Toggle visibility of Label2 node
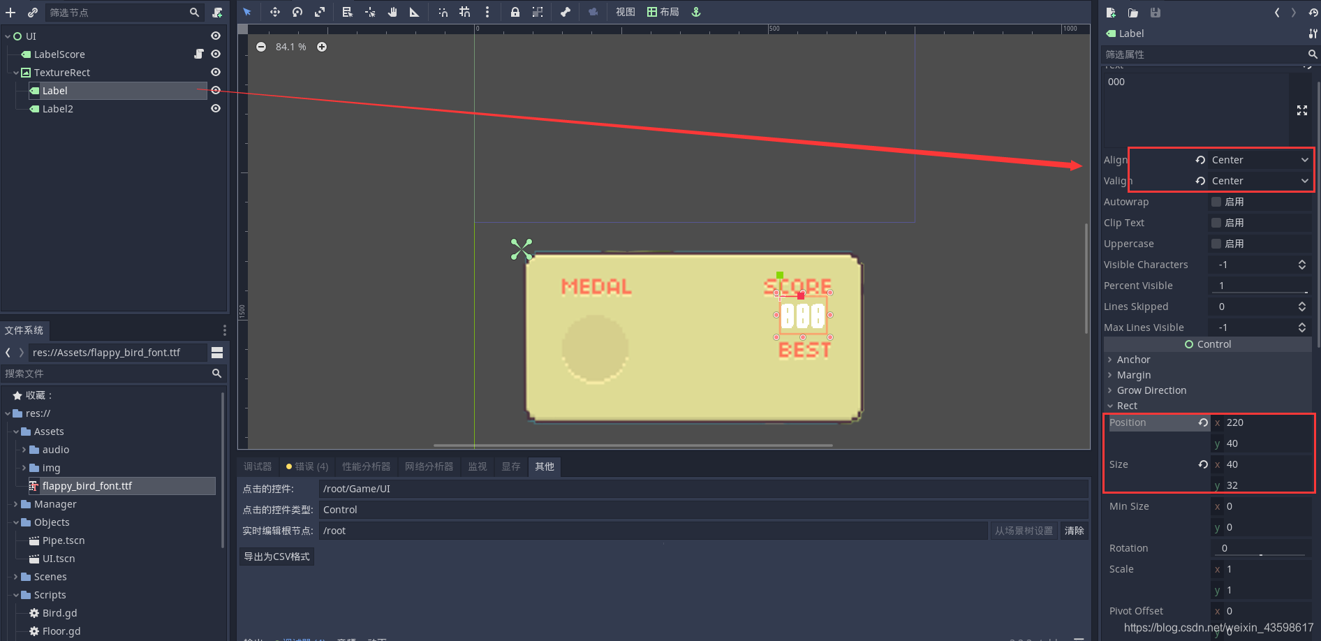This screenshot has height=641, width=1321. click(x=216, y=108)
